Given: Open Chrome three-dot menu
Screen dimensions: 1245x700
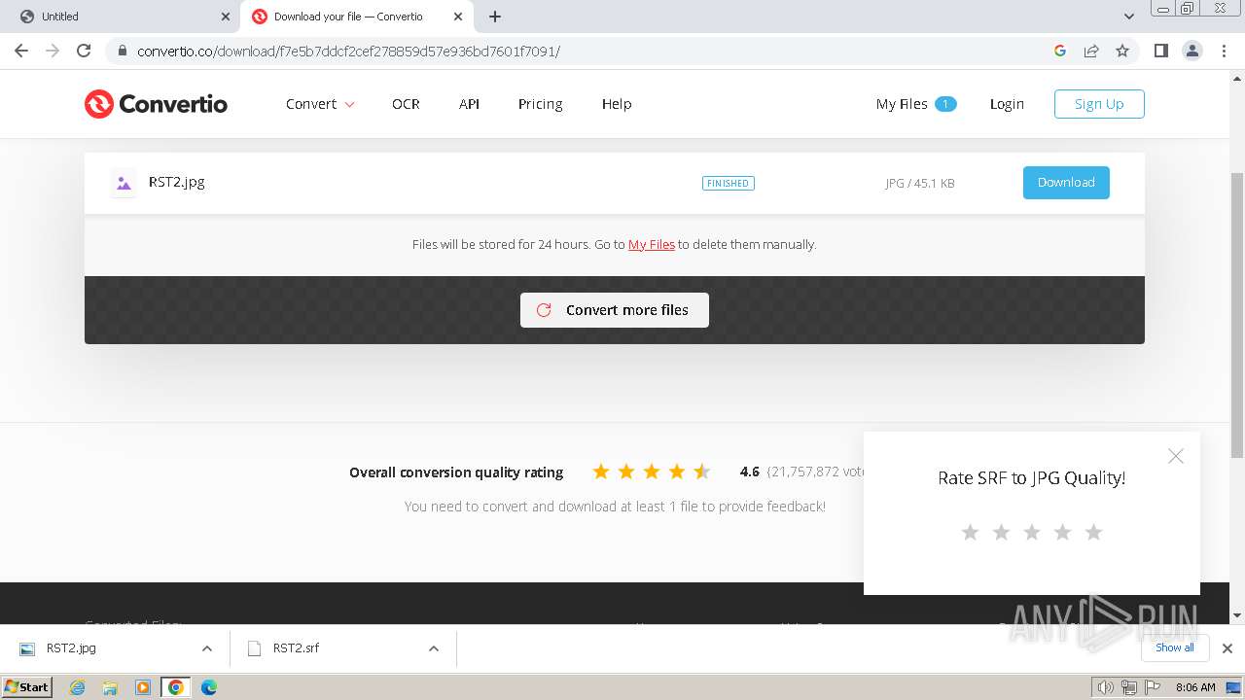Looking at the screenshot, I should pyautogui.click(x=1223, y=51).
